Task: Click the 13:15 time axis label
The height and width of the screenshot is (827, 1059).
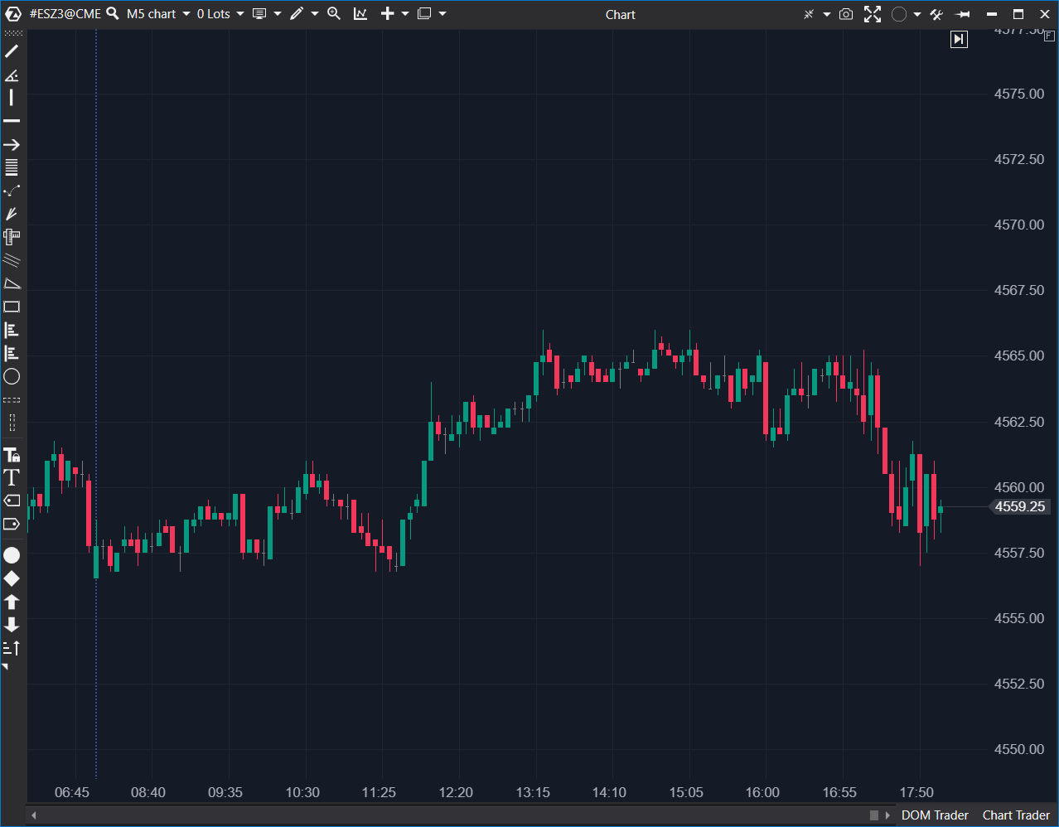Action: 533,792
